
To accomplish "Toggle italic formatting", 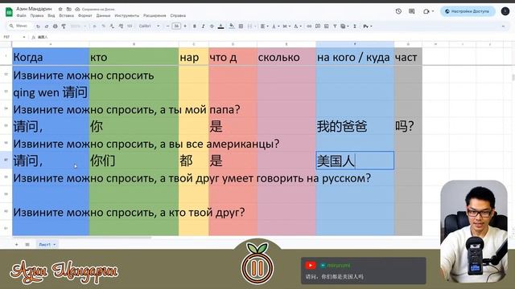I will coord(203,26).
